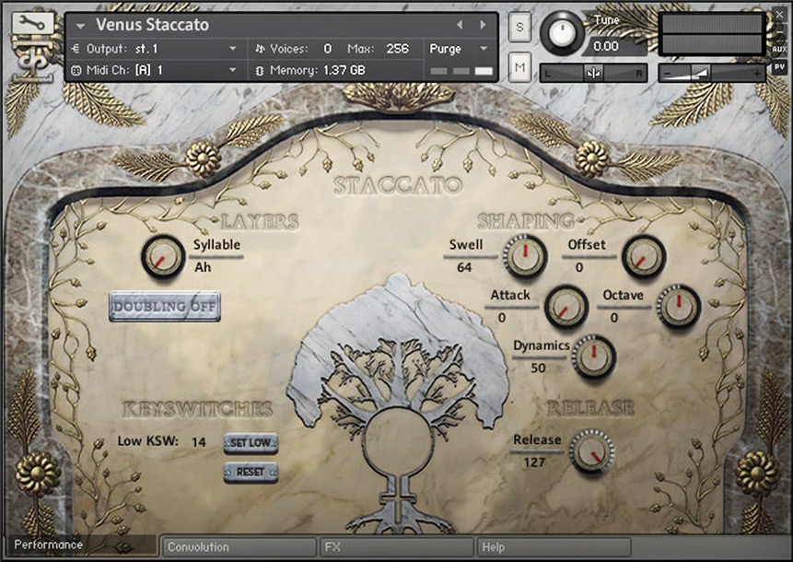Click the Release value 127
This screenshot has width=793, height=562.
click(534, 462)
